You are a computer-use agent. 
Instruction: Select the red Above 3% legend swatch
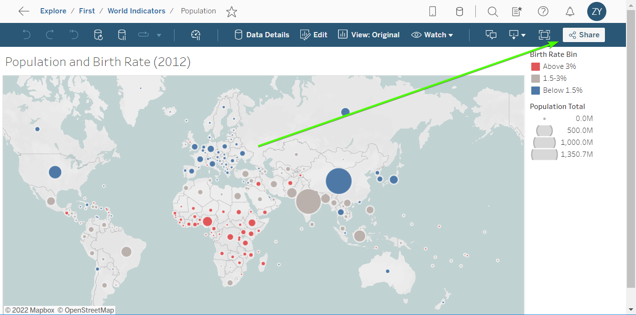click(x=536, y=66)
